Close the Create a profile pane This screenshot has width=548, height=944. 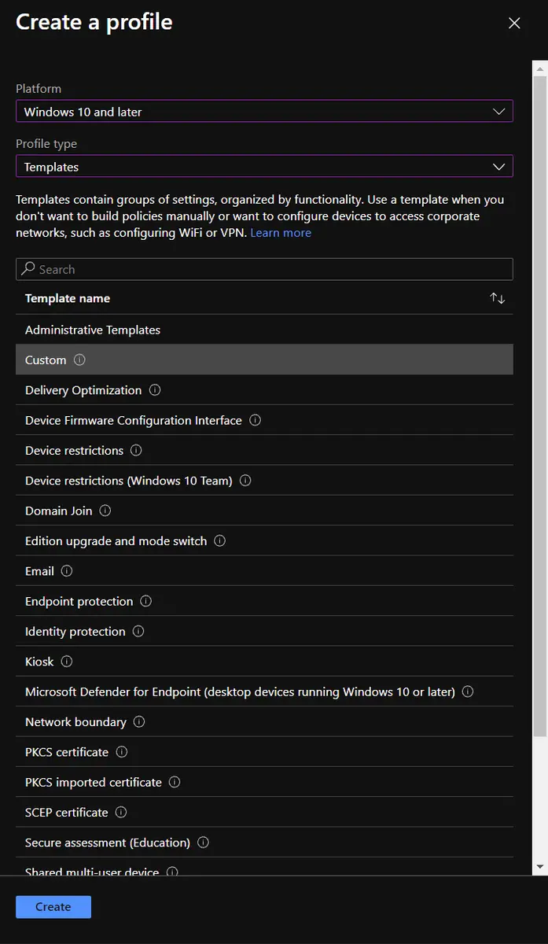coord(514,24)
